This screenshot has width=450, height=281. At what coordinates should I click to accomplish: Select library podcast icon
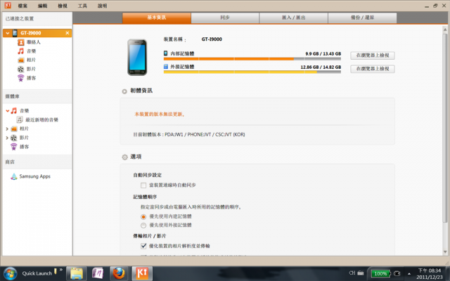(14, 147)
